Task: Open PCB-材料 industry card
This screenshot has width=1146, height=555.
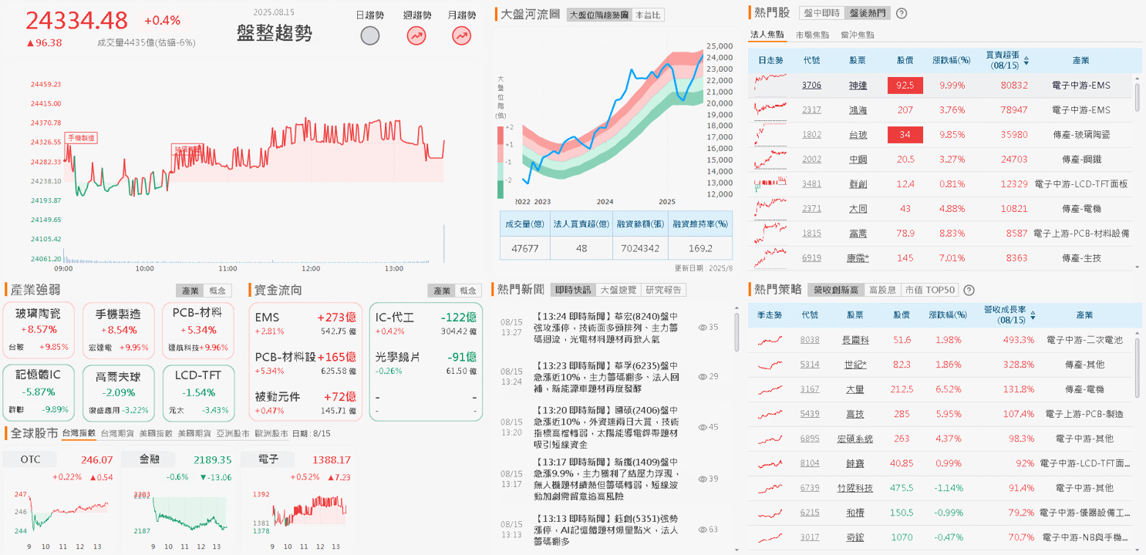Action: [x=197, y=330]
